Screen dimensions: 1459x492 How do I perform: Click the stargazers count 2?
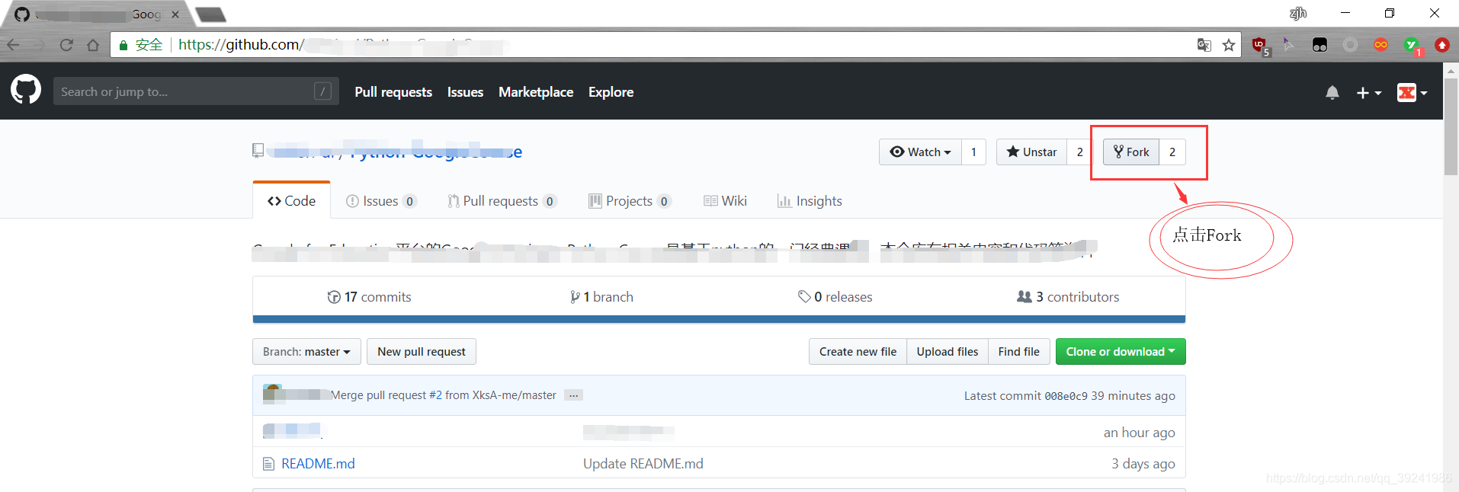click(1079, 152)
